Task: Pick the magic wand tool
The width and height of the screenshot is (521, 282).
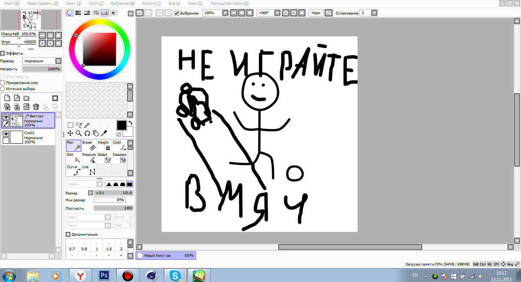Action: coord(87,125)
